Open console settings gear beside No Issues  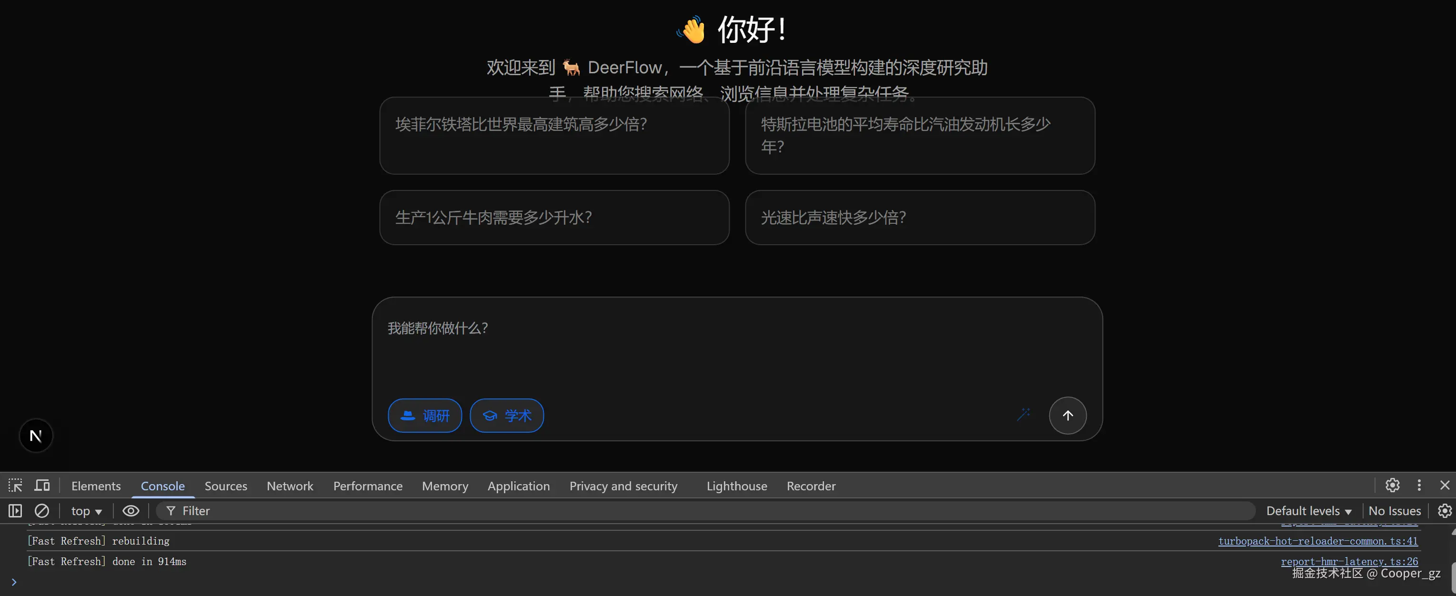[1444, 511]
